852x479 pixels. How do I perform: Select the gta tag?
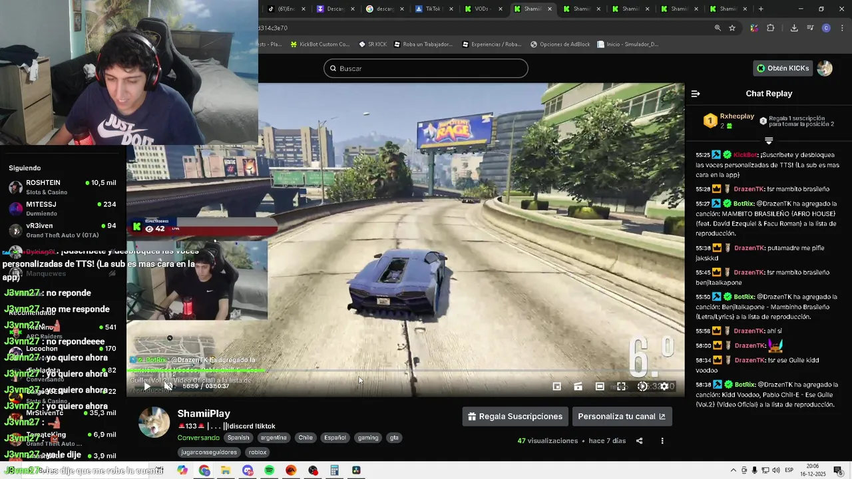tap(394, 438)
